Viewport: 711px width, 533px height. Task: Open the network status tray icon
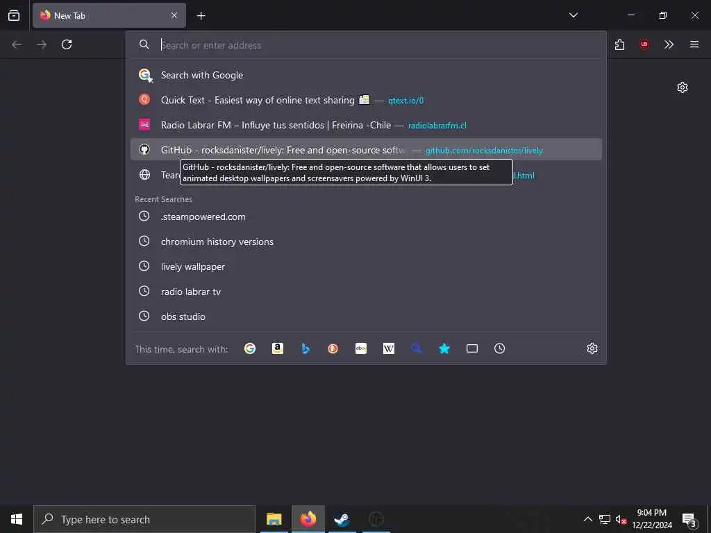tap(605, 519)
